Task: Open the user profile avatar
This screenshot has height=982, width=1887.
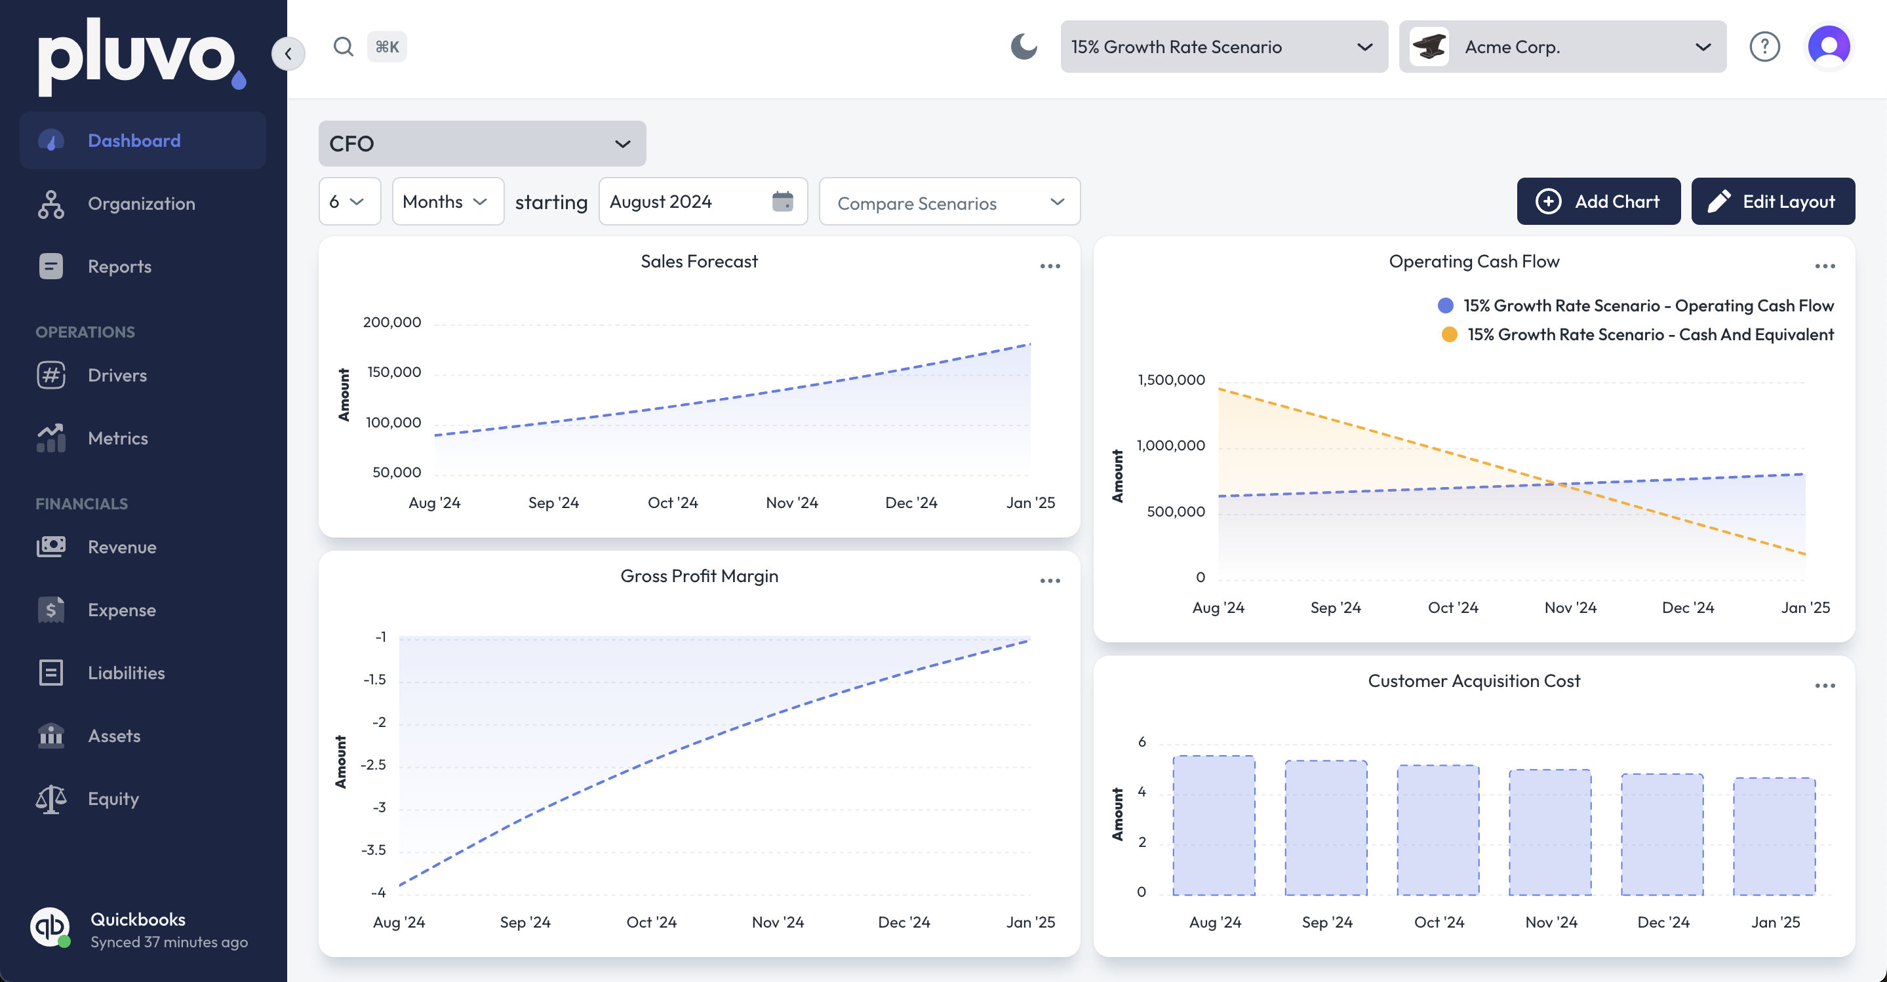Action: pyautogui.click(x=1829, y=47)
